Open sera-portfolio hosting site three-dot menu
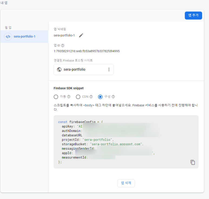 [109, 69]
